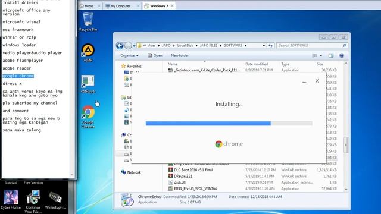Click Explorer forward arrow button
Screen dimensions: 381x214
tap(128, 46)
